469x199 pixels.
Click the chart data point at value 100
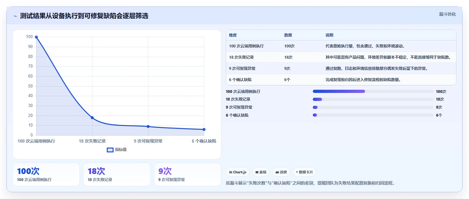click(36, 37)
